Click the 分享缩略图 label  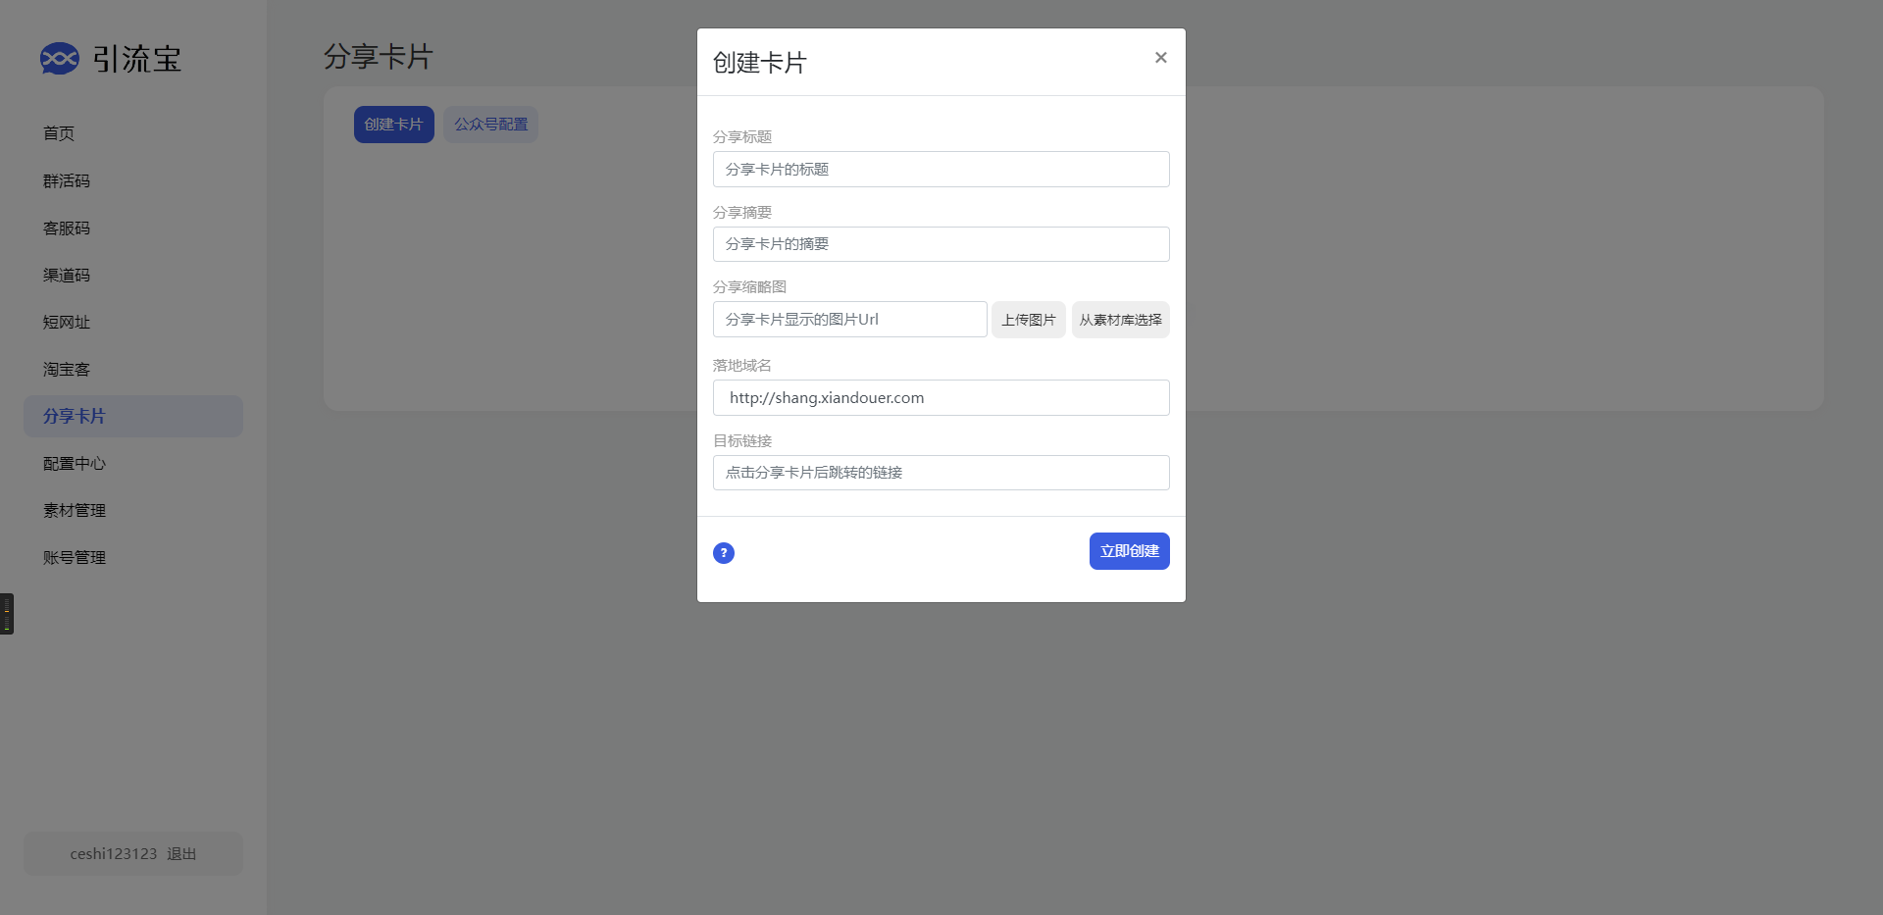[x=750, y=287]
